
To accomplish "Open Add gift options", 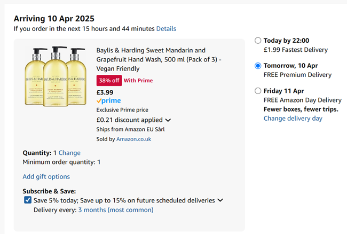I will 46,177.
